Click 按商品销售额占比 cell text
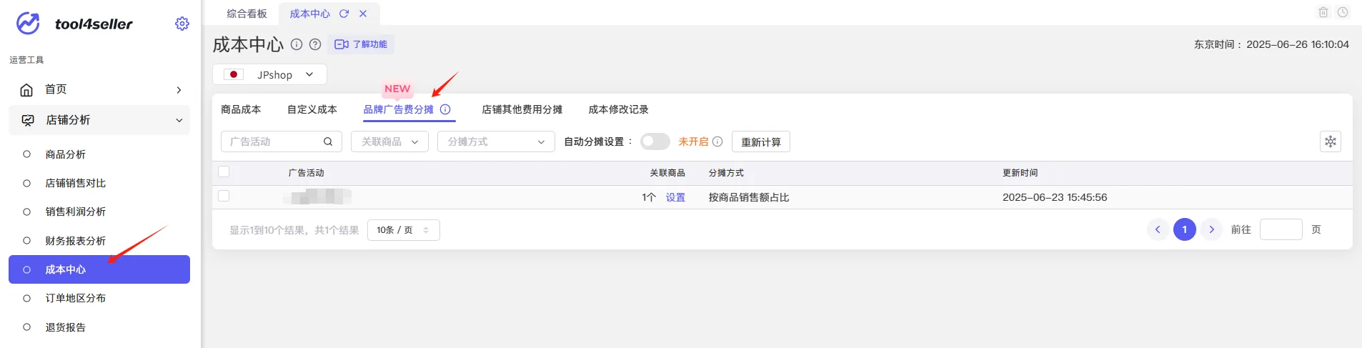The width and height of the screenshot is (1362, 348). tap(749, 197)
